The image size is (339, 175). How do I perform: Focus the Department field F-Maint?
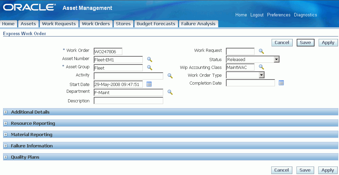128,92
